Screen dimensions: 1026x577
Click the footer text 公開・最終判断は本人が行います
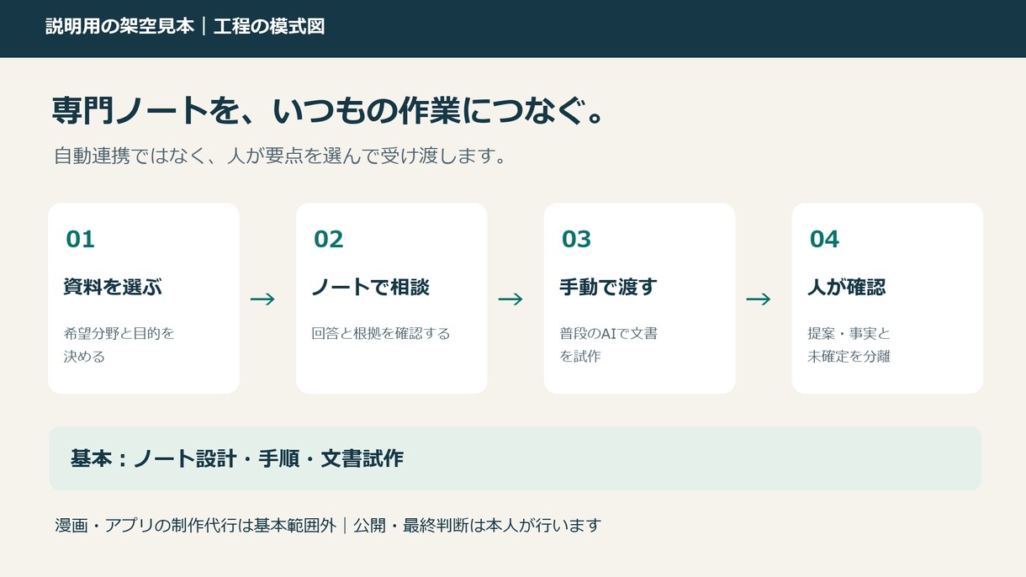click(x=478, y=526)
